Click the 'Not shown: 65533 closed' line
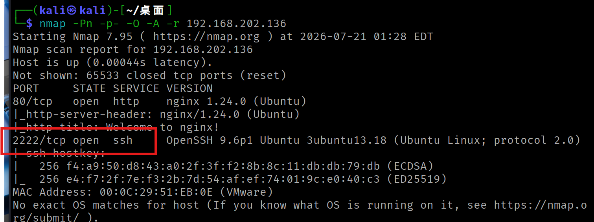The width and height of the screenshot is (594, 222). 149,75
